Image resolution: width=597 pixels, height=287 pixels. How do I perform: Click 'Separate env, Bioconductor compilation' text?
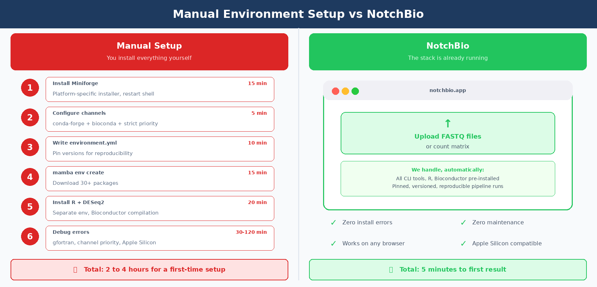pyautogui.click(x=105, y=213)
